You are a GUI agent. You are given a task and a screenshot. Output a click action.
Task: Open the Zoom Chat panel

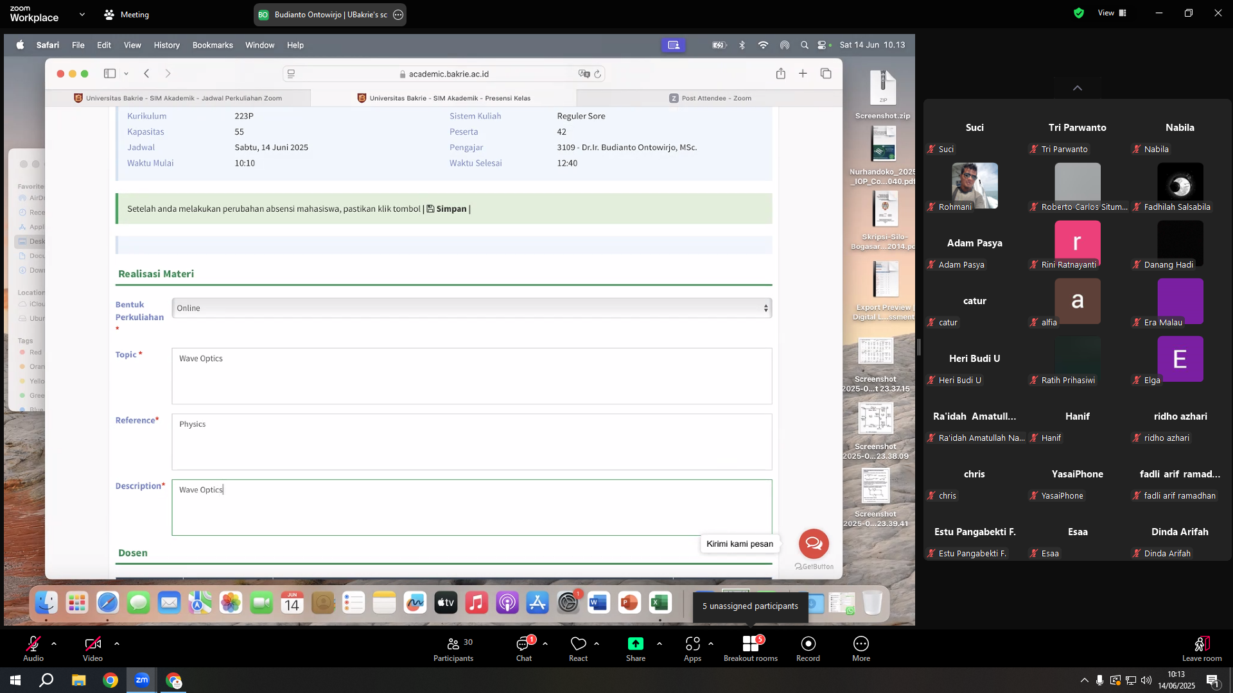[524, 648]
